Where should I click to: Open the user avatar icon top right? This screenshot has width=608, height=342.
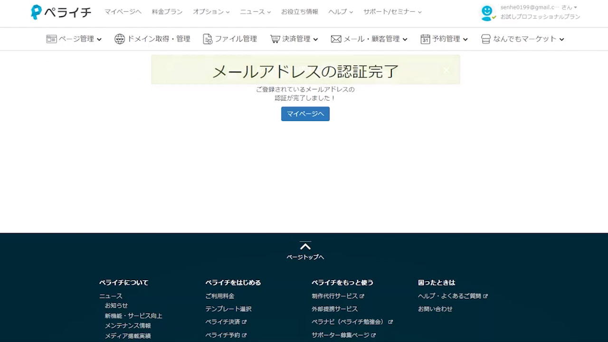[487, 13]
